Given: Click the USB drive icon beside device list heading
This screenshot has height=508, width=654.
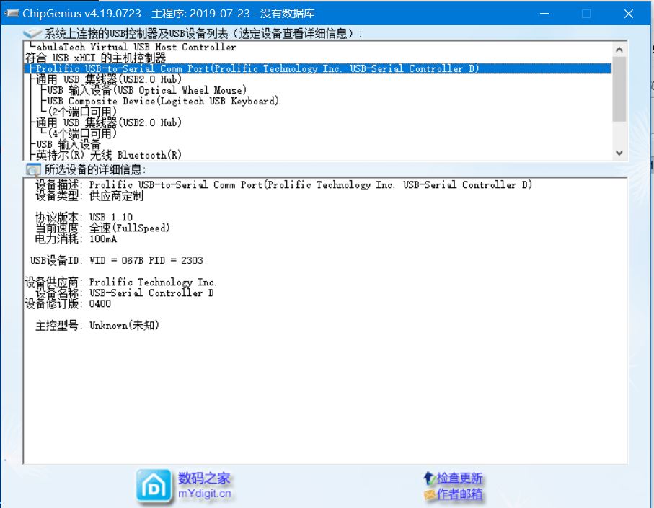Looking at the screenshot, I should click(x=32, y=33).
